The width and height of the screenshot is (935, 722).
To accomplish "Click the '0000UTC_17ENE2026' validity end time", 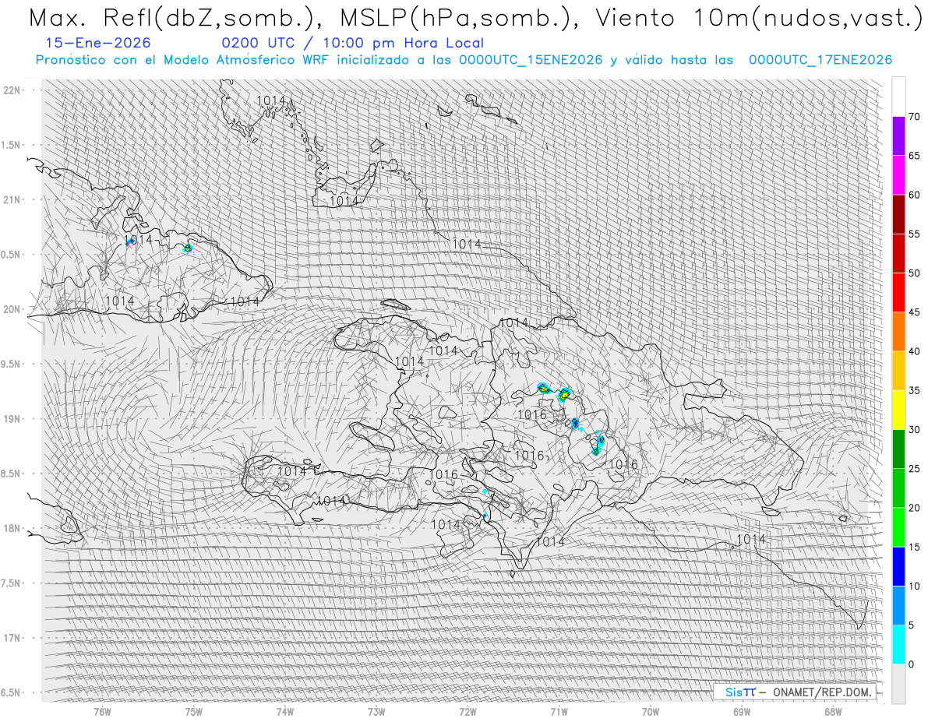I will pos(820,60).
